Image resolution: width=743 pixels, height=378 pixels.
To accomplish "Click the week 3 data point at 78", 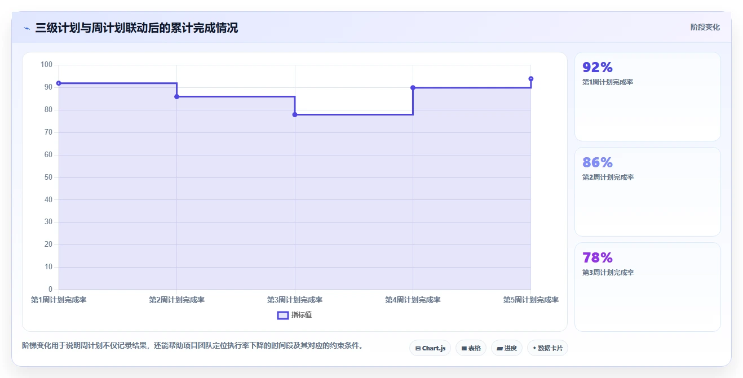I will pyautogui.click(x=295, y=115).
